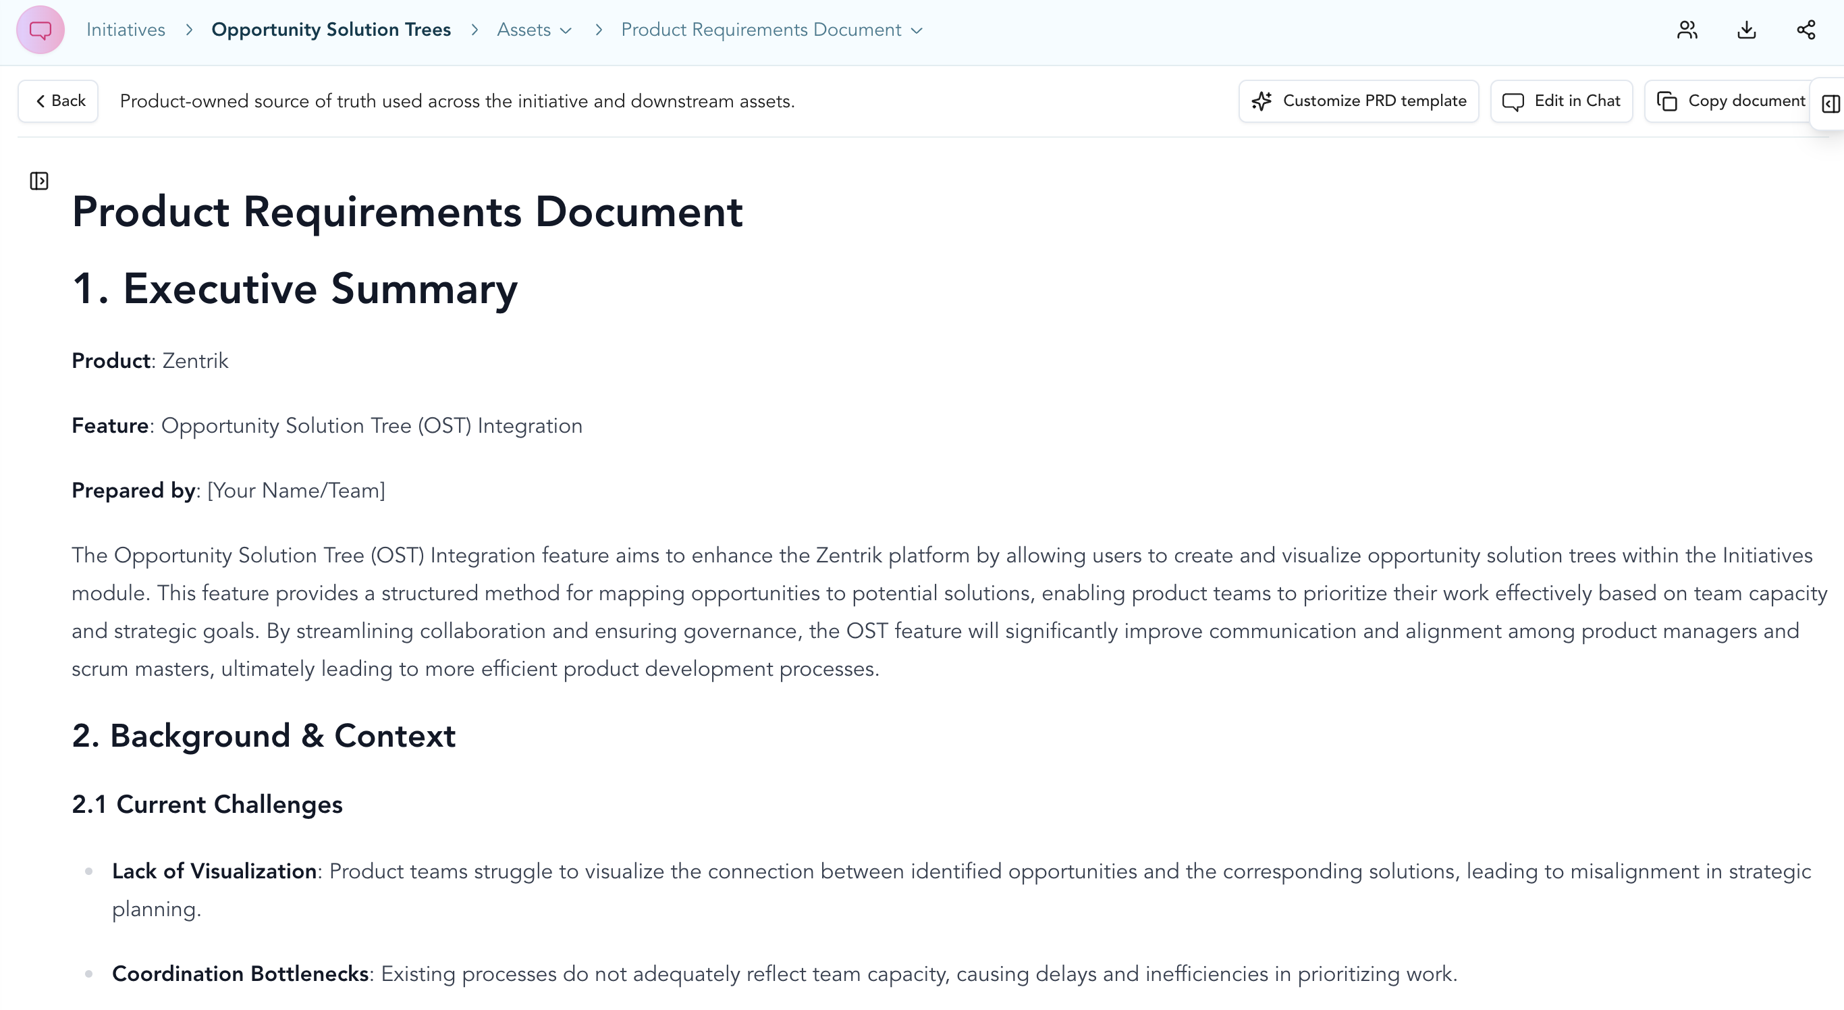The height and width of the screenshot is (1010, 1844).
Task: Expand the Product Requirements Document dropdown chevron
Action: click(917, 31)
